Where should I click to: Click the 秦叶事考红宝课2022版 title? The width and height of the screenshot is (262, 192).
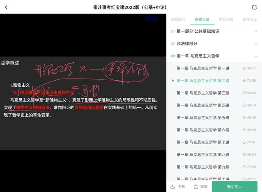point(130,7)
